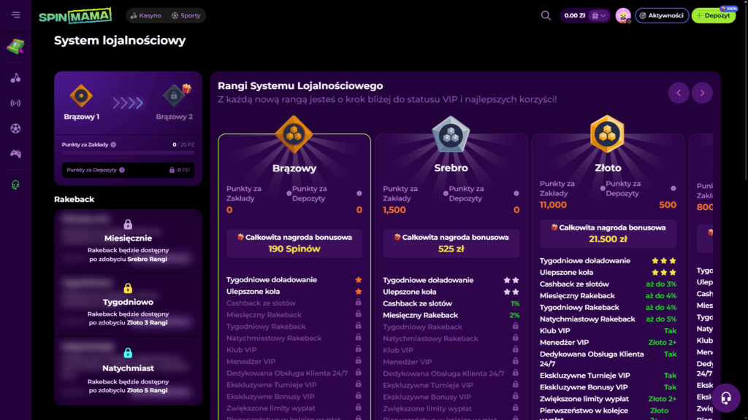The width and height of the screenshot is (748, 420).
Task: Switch to the Kasyno tab
Action: (145, 15)
